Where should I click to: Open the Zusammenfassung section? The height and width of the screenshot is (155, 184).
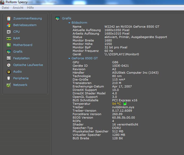pyautogui.click(x=28, y=18)
